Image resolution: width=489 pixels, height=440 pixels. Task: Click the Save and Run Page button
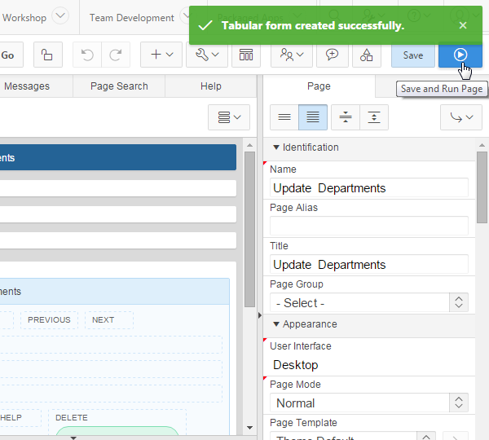460,55
